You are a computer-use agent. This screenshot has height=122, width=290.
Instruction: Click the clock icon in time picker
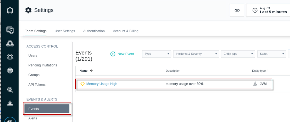[255, 10]
